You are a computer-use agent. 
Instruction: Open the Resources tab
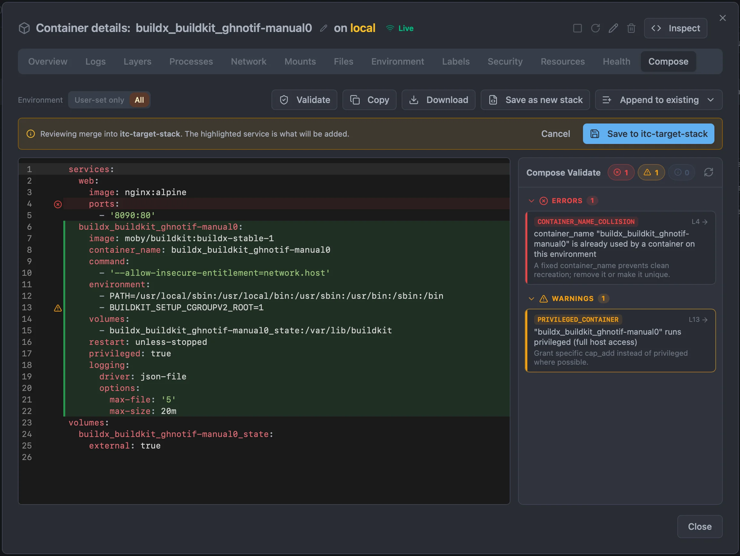pos(563,62)
